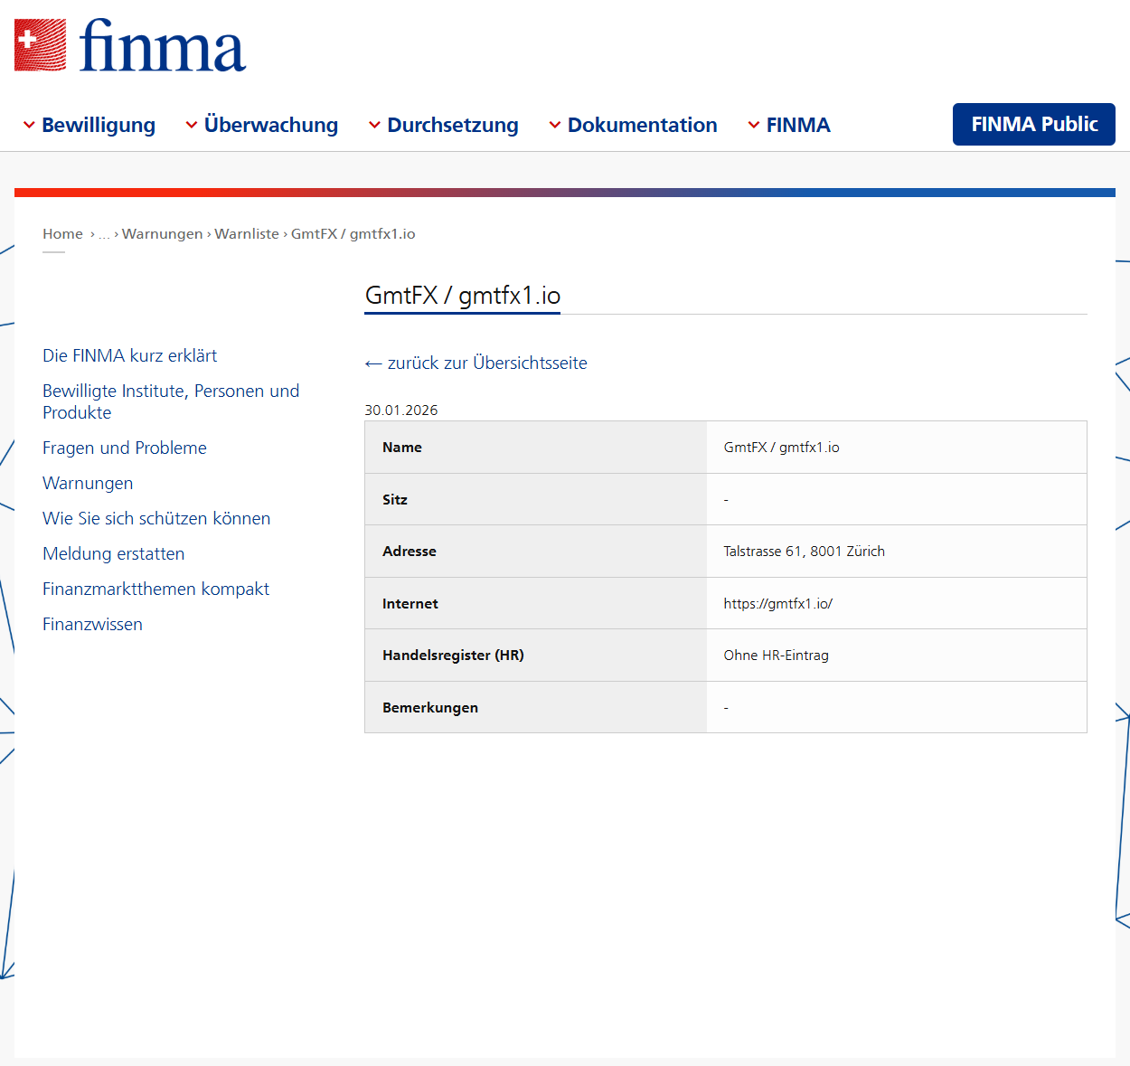Image resolution: width=1130 pixels, height=1066 pixels.
Task: Click the red chevron before the FINMA menu
Action: (754, 125)
